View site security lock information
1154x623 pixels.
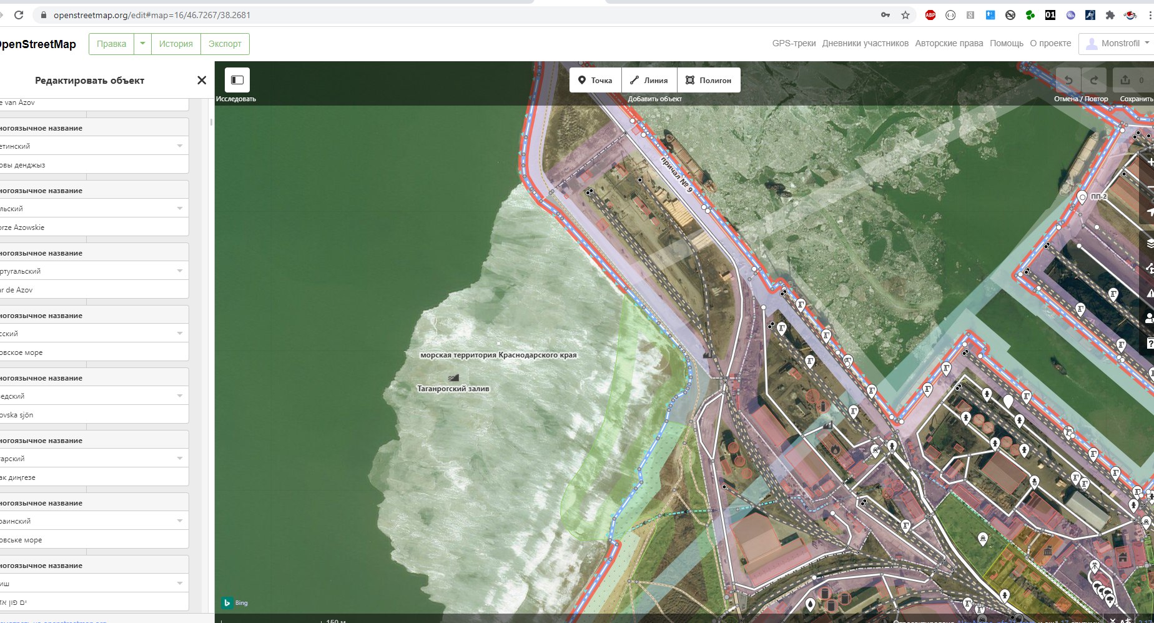tap(43, 15)
